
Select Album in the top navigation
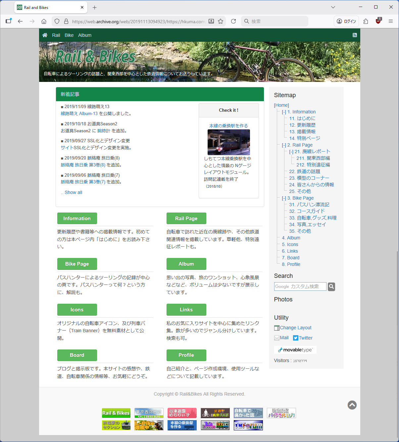click(x=85, y=35)
